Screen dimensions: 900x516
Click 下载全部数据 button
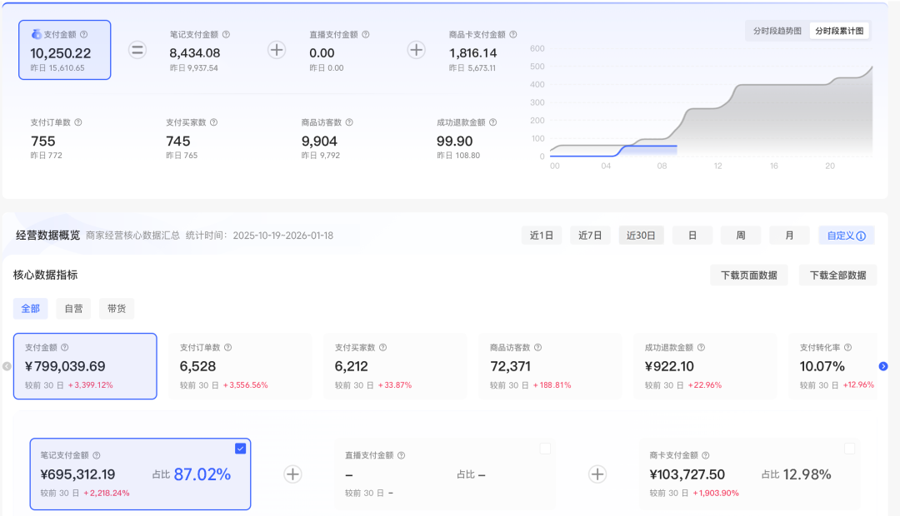point(837,275)
